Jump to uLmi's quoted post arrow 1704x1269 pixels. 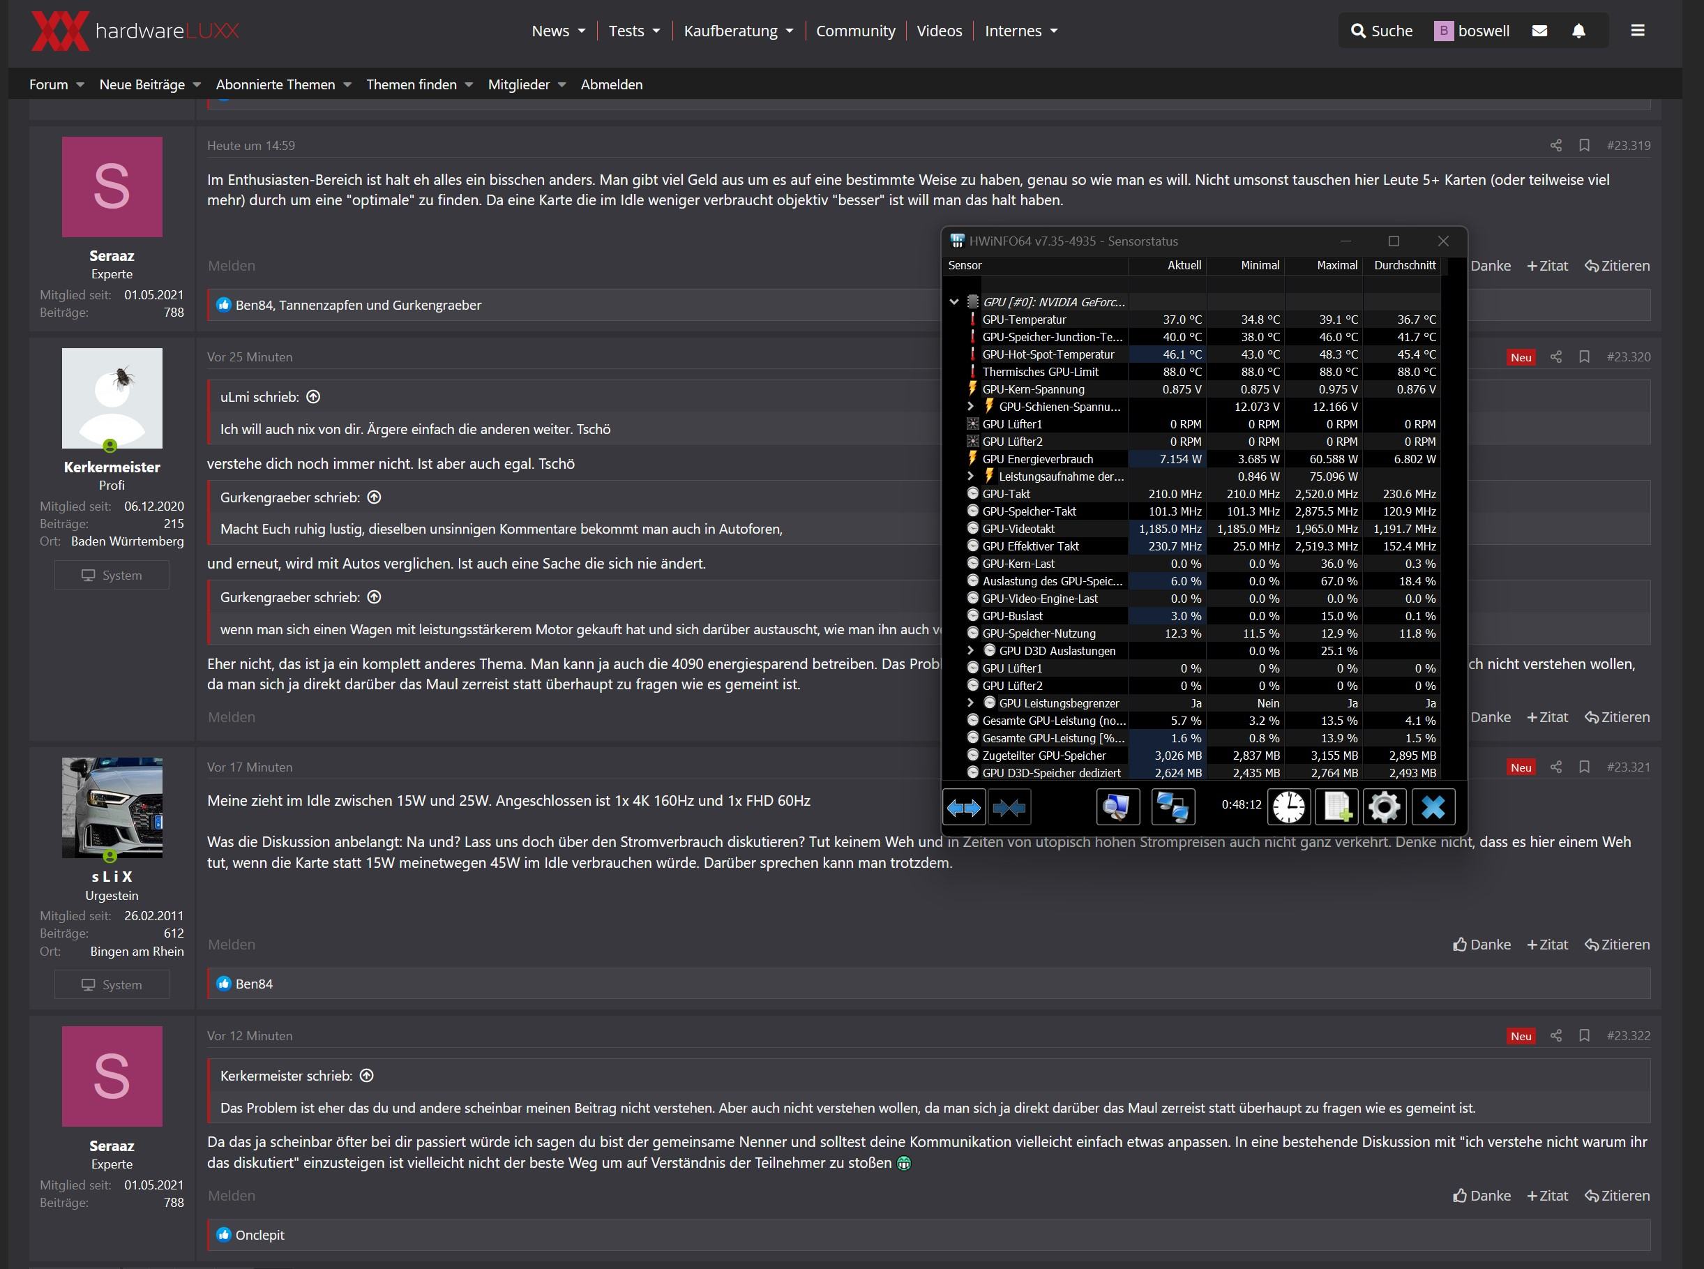pos(313,397)
